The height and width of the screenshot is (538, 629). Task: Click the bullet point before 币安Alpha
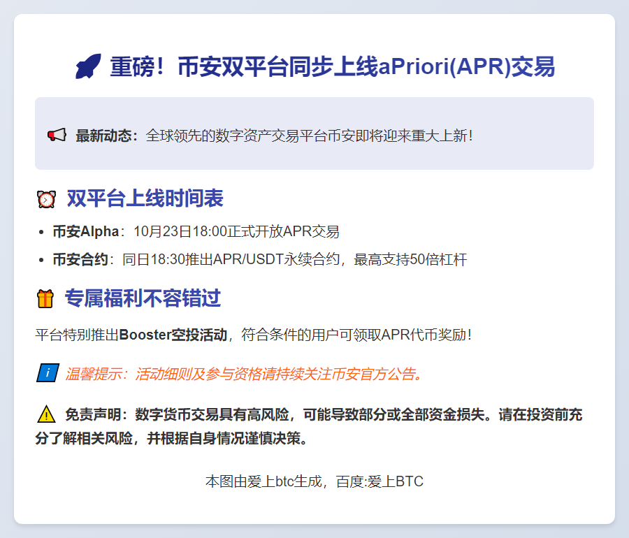(x=42, y=232)
